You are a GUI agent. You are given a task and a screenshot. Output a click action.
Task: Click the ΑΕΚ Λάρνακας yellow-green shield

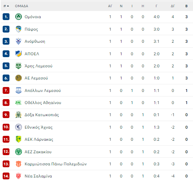(19, 139)
